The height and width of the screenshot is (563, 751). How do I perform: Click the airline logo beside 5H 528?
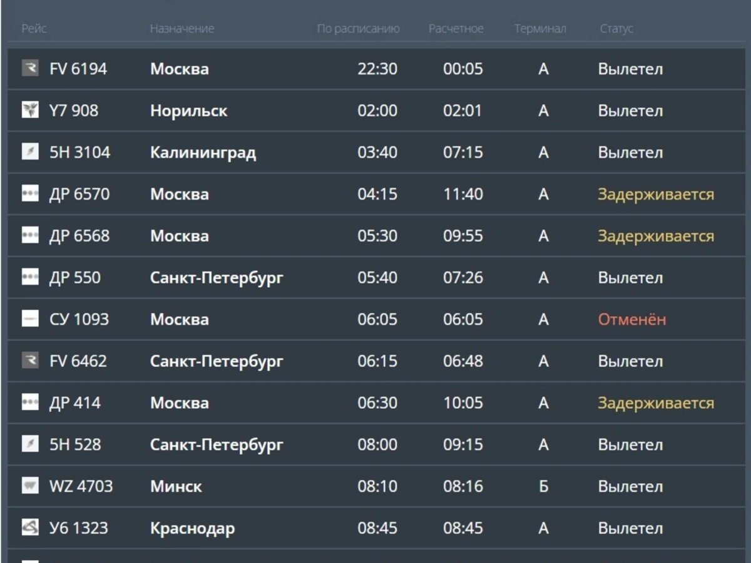pyautogui.click(x=30, y=445)
